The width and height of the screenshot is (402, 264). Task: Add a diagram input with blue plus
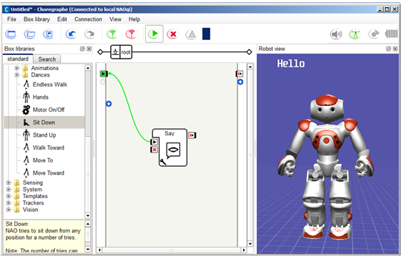(x=109, y=104)
